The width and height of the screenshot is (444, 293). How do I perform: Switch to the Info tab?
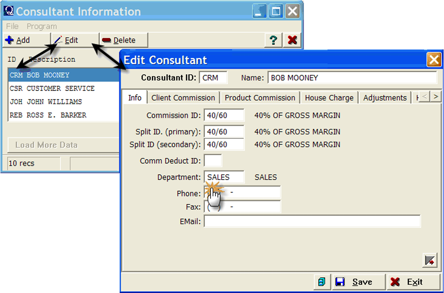[135, 98]
